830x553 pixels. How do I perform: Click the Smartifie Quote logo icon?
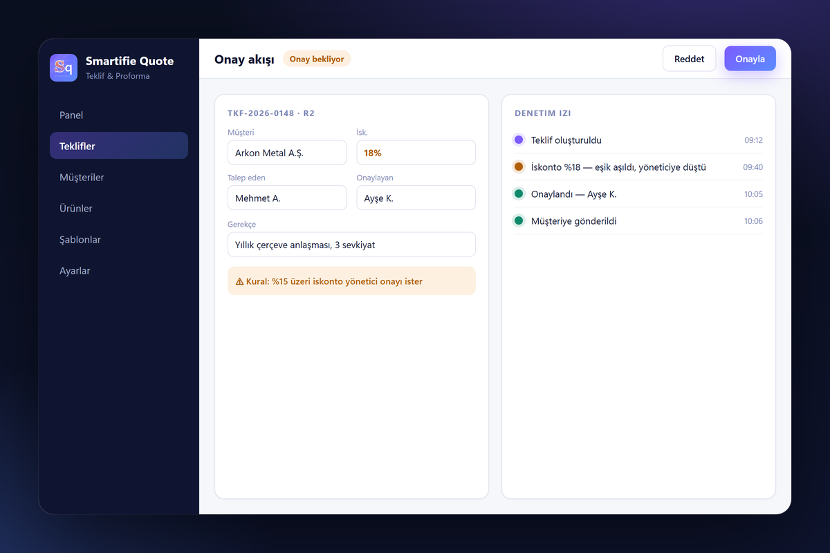click(64, 68)
